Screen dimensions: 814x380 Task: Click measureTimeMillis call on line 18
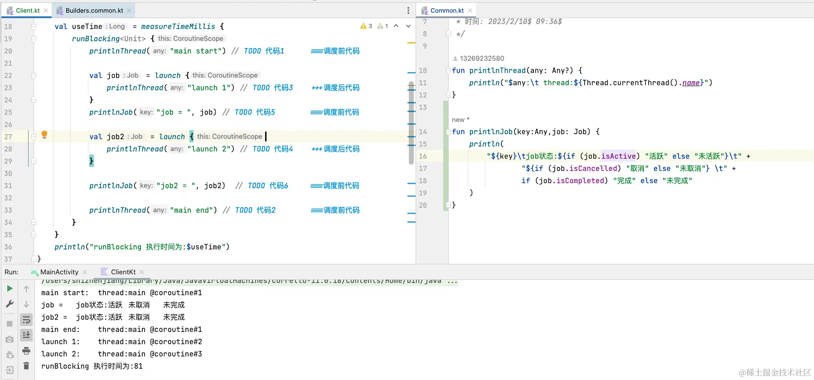pyautogui.click(x=178, y=27)
